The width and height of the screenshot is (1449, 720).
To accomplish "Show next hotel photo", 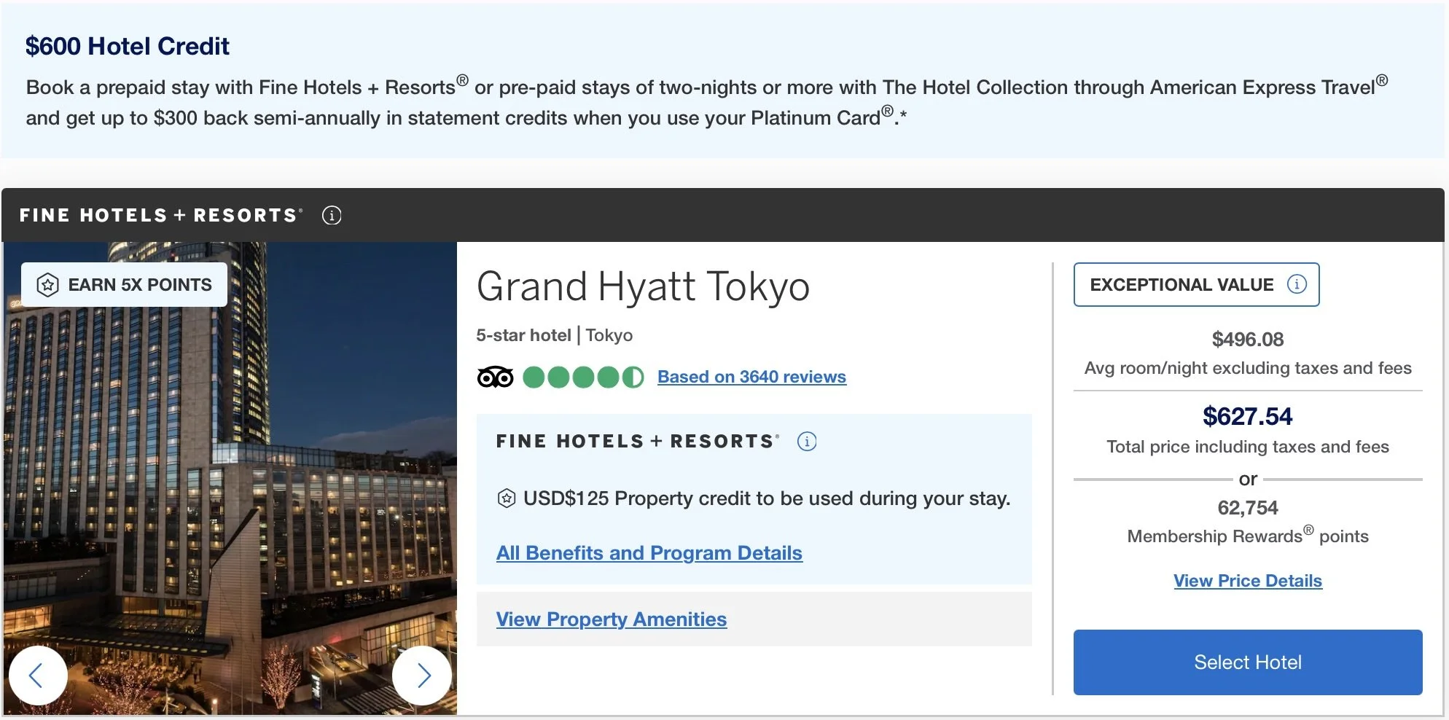I will tap(422, 675).
